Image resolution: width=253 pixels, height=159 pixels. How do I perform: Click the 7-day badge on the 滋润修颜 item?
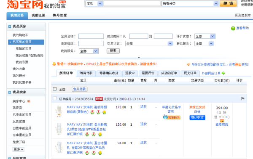click(x=98, y=112)
